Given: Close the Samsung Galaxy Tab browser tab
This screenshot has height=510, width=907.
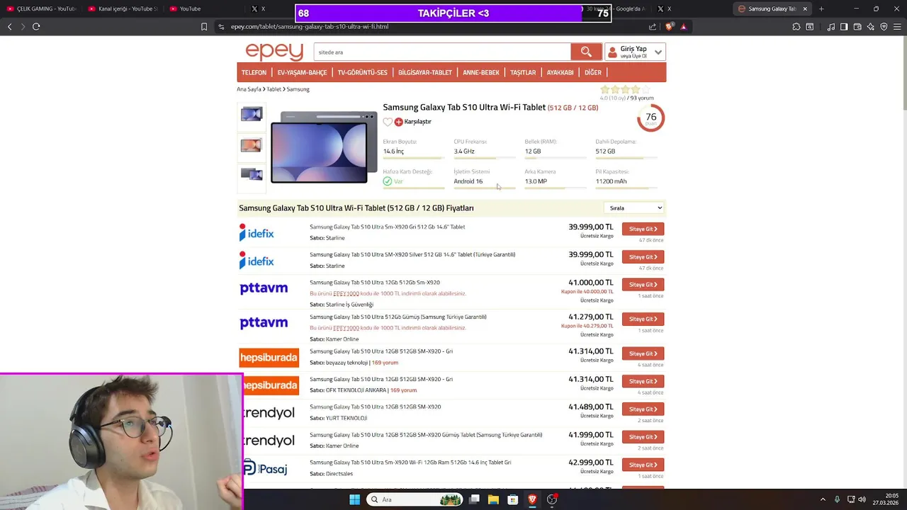Looking at the screenshot, I should pos(805,8).
